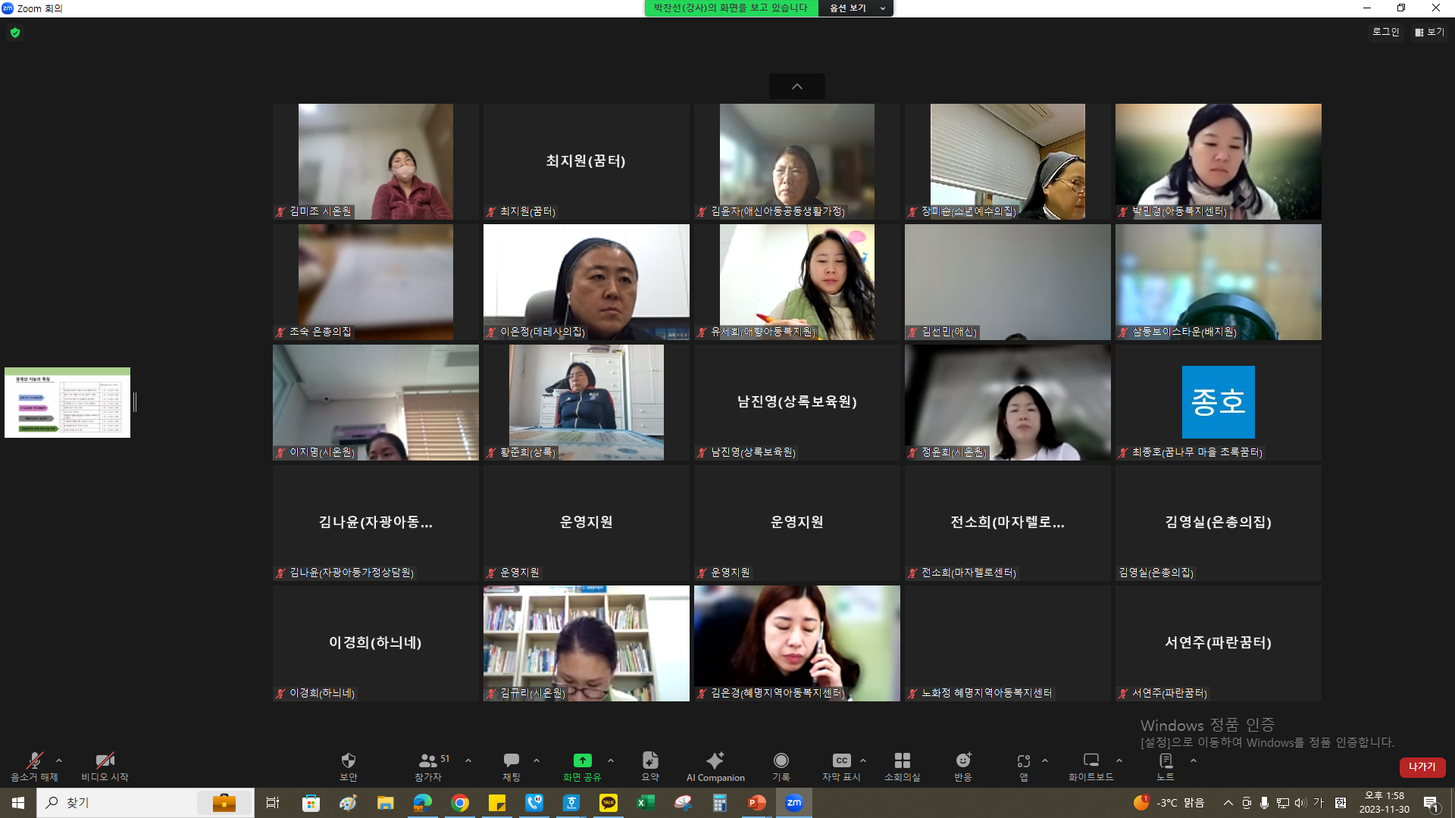
Task: Open the Chat (채팅) panel
Action: pyautogui.click(x=512, y=760)
